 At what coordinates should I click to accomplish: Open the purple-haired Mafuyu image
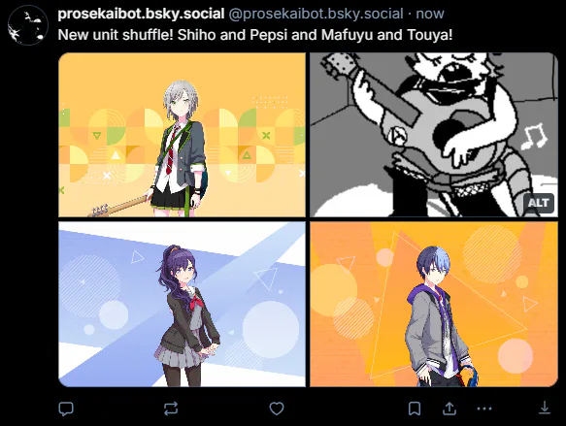182,304
